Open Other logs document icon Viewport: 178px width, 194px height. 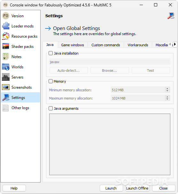[x=5, y=108]
